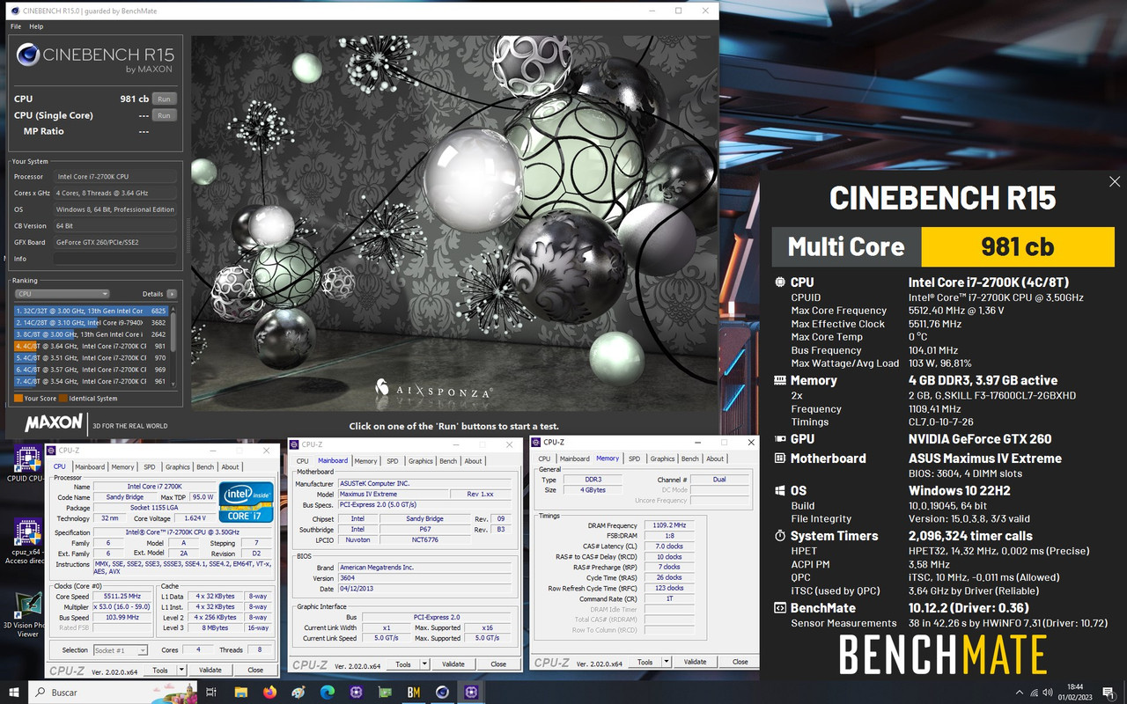The width and height of the screenshot is (1127, 704).
Task: Open Paint from taskbar
Action: (298, 692)
